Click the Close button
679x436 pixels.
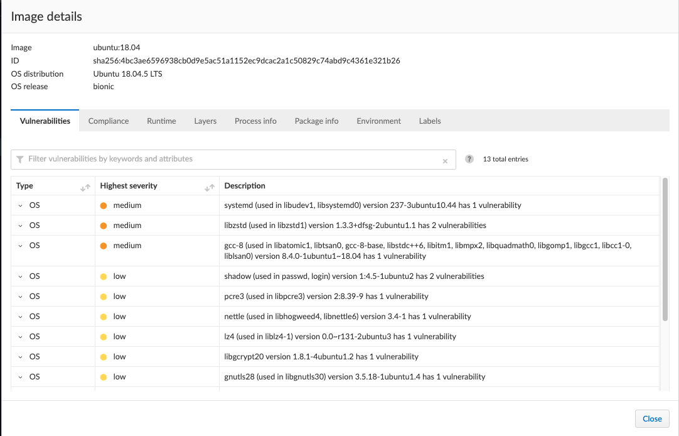[x=652, y=418]
